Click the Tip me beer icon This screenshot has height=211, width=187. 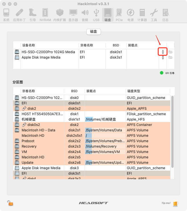[176, 203]
